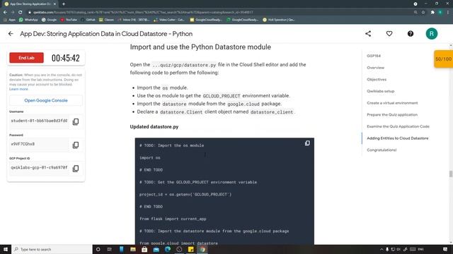Open Microsoft Edge from the taskbar
Image resolution: width=453 pixels, height=254 pixels.
[x=168, y=249]
